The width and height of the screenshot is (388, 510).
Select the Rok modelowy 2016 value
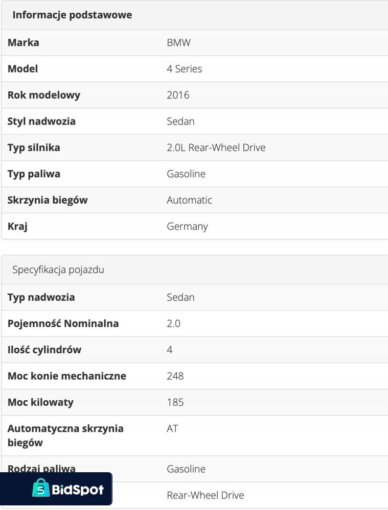click(178, 95)
